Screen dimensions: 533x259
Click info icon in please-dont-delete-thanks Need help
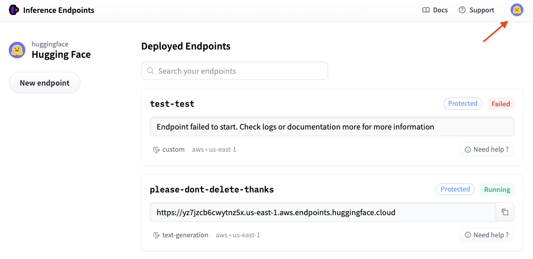(468, 235)
